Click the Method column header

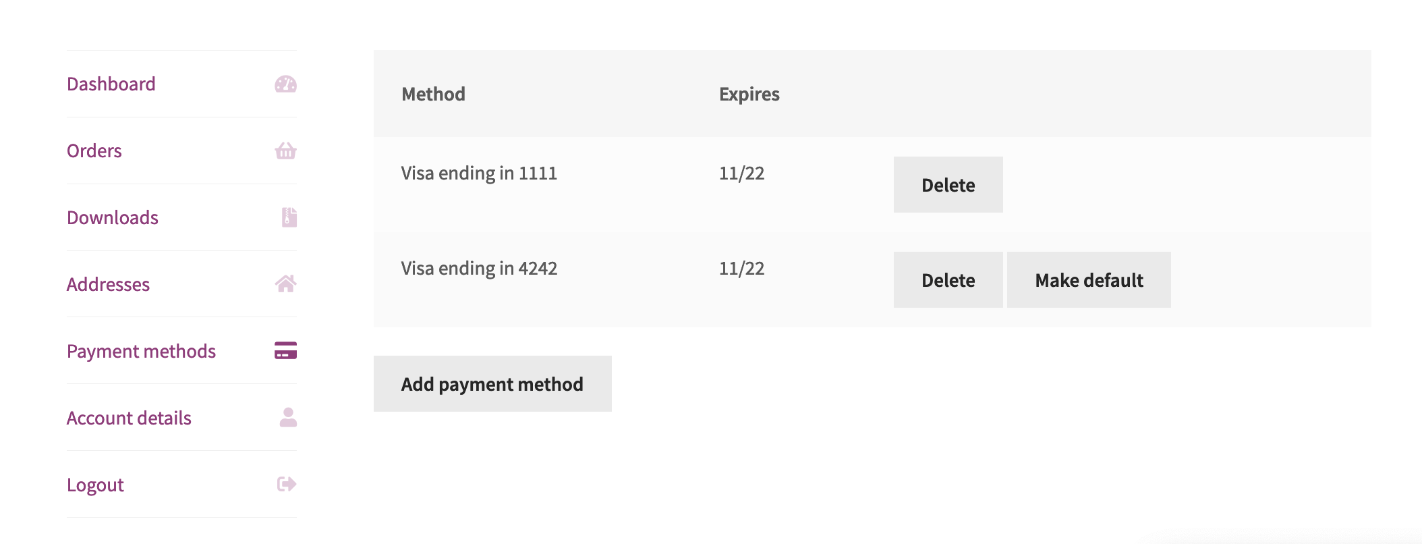click(x=433, y=94)
